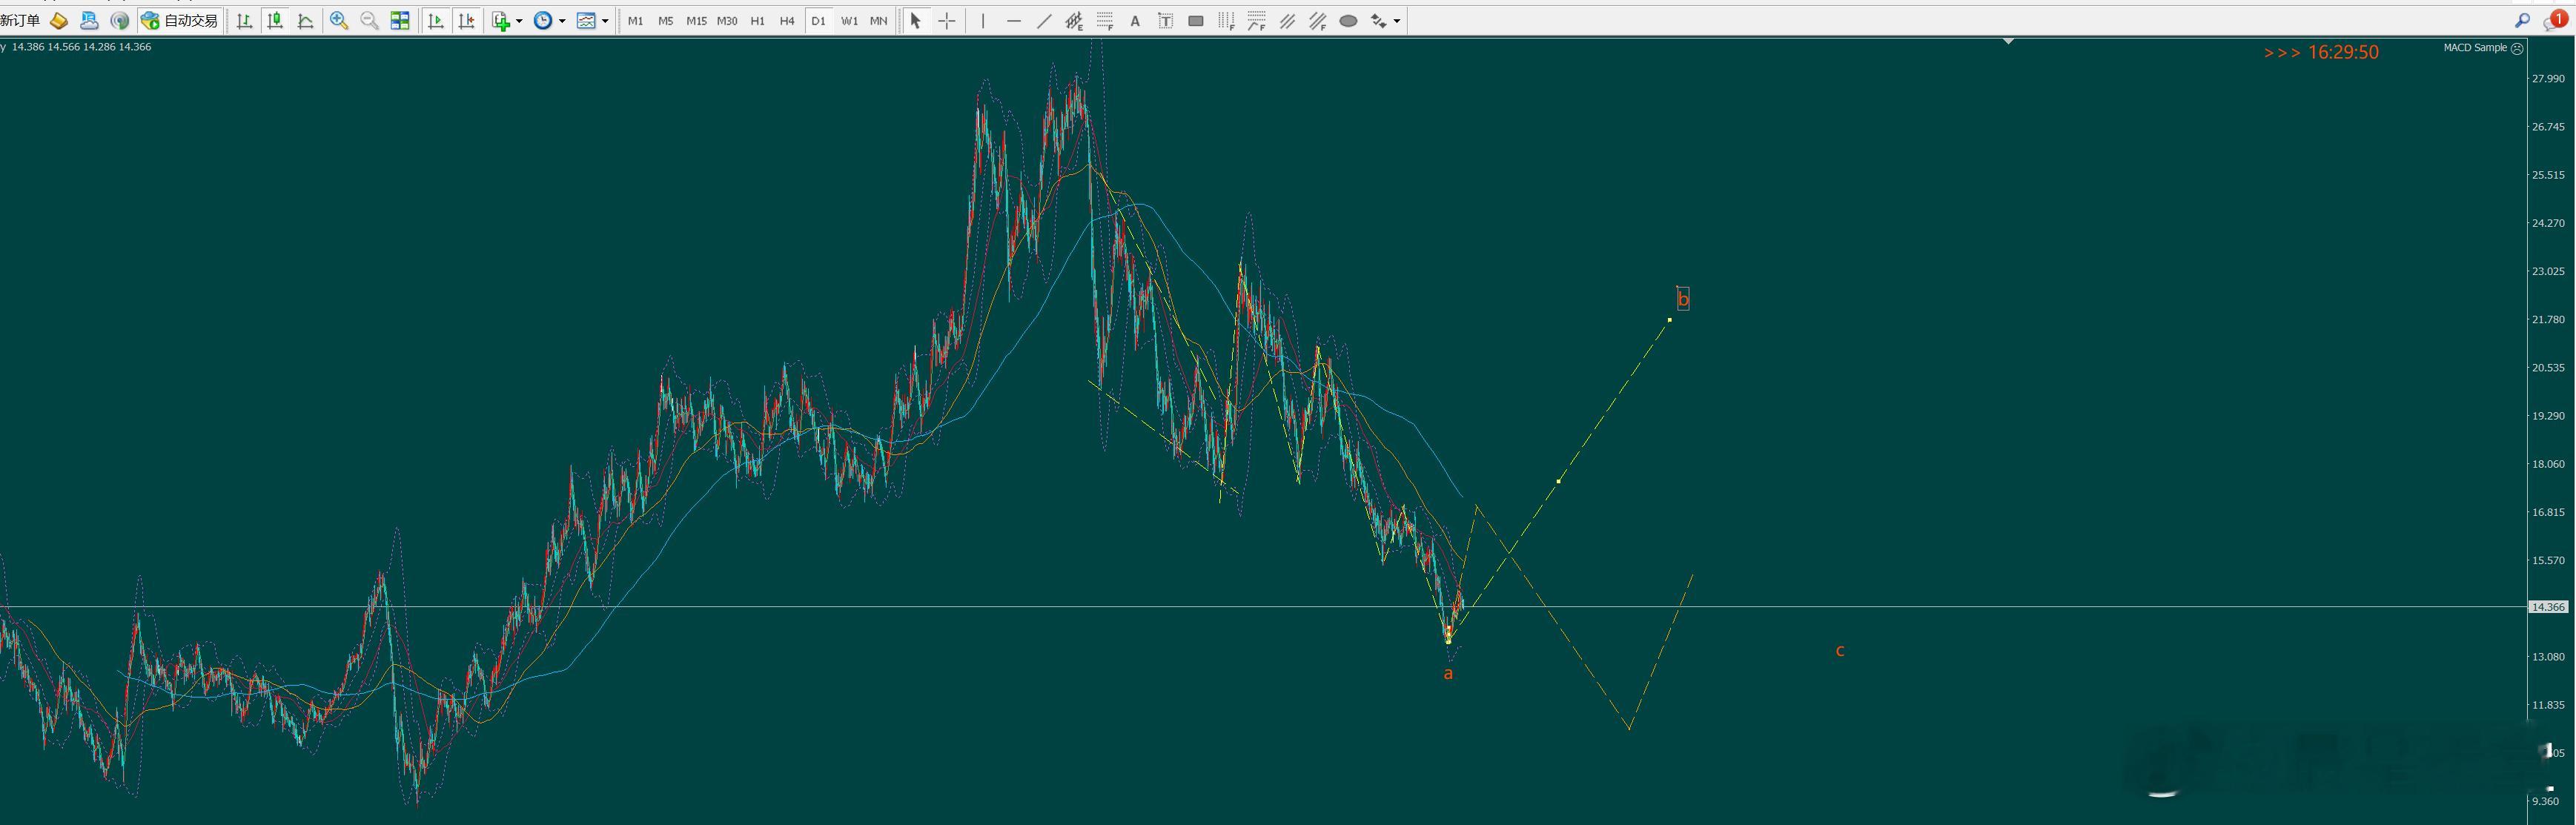Select the text A annotation tool

click(x=1135, y=20)
